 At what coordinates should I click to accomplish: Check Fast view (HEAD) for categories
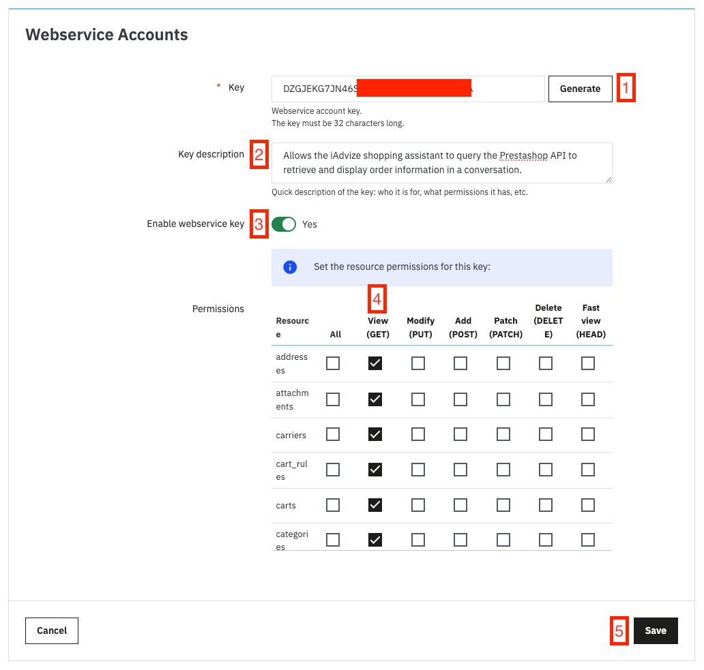[x=588, y=540]
